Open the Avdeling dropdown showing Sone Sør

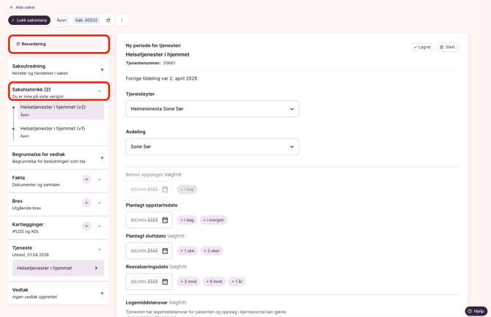[212, 146]
